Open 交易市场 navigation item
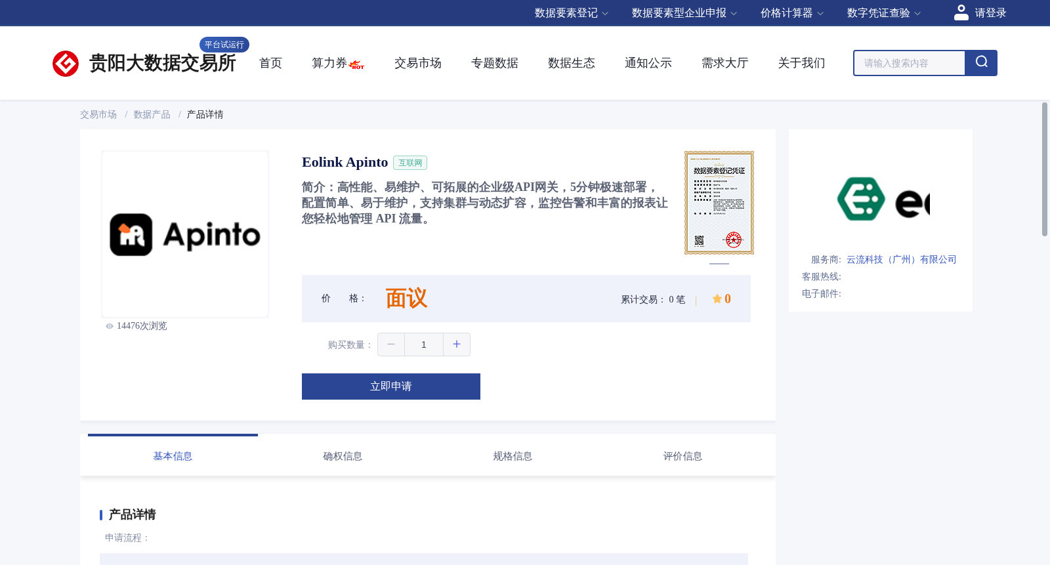Screen dimensions: 1050x565 click(x=418, y=63)
